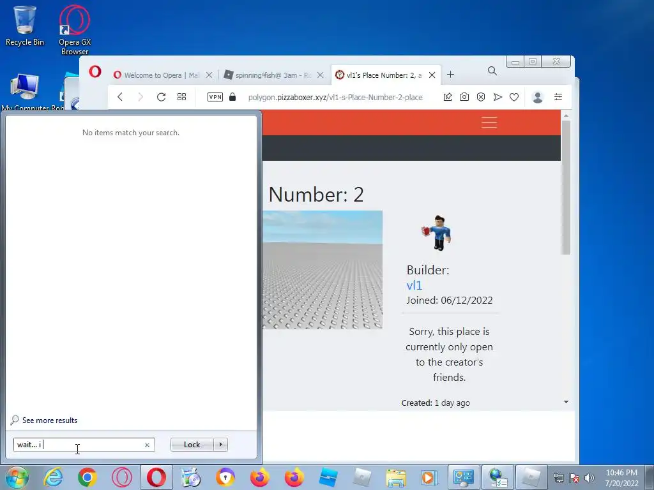Viewport: 654px width, 490px height.
Task: Open the clock showing 10:46 PM
Action: coord(621,478)
